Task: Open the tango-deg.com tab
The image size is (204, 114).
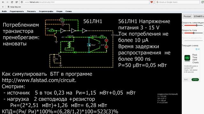Action: point(14,7)
